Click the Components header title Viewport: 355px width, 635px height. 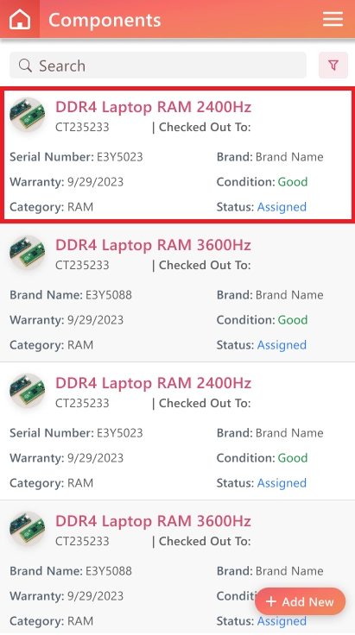(x=105, y=20)
